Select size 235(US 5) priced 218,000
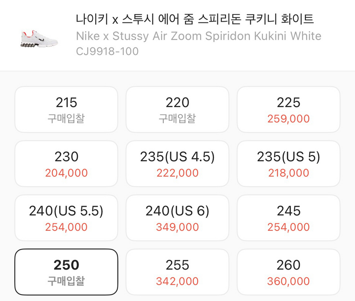This screenshot has height=301, width=355. coord(288,163)
